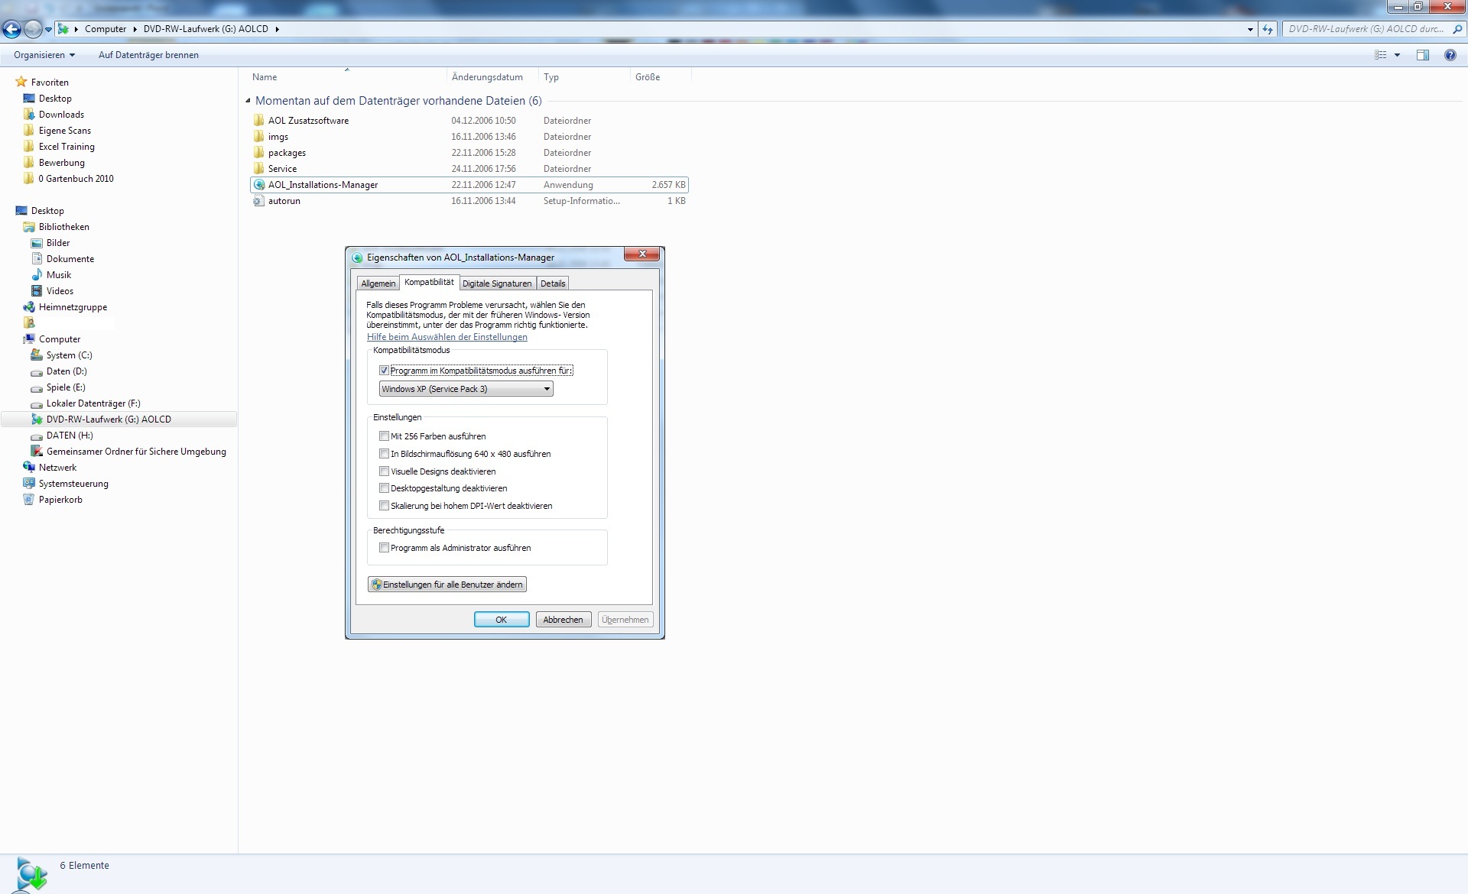Click the Back navigation arrow
The height and width of the screenshot is (894, 1468).
point(11,29)
